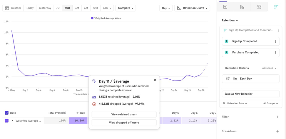286x139 pixels.
Task: Open options menu for Purchase Completed
Action: 275,53
